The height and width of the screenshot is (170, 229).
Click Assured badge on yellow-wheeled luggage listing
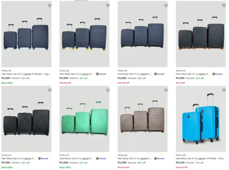[x=101, y=74]
